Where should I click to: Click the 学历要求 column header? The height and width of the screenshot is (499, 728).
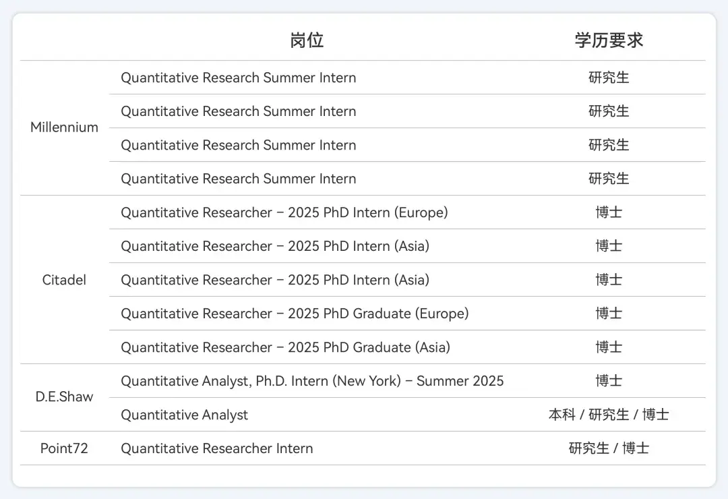coord(609,40)
